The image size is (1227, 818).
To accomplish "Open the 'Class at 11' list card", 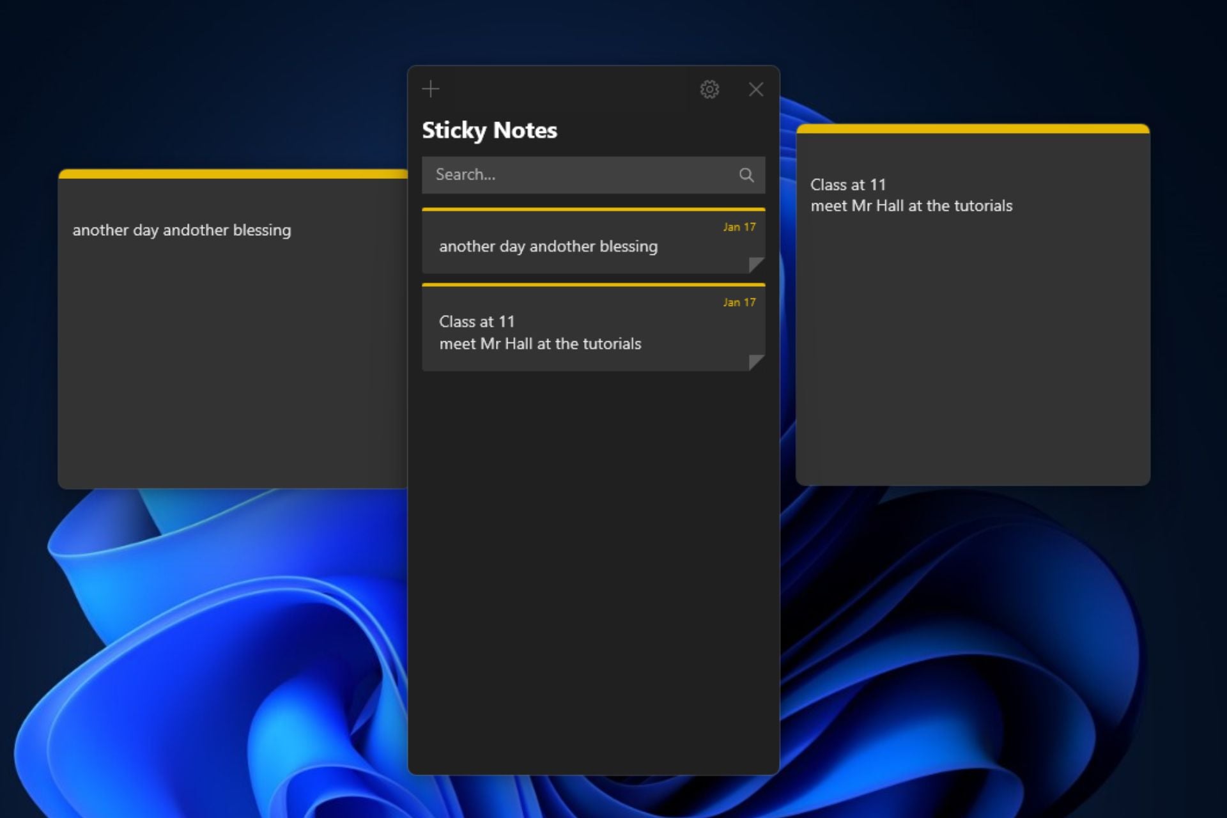I will pos(540,332).
